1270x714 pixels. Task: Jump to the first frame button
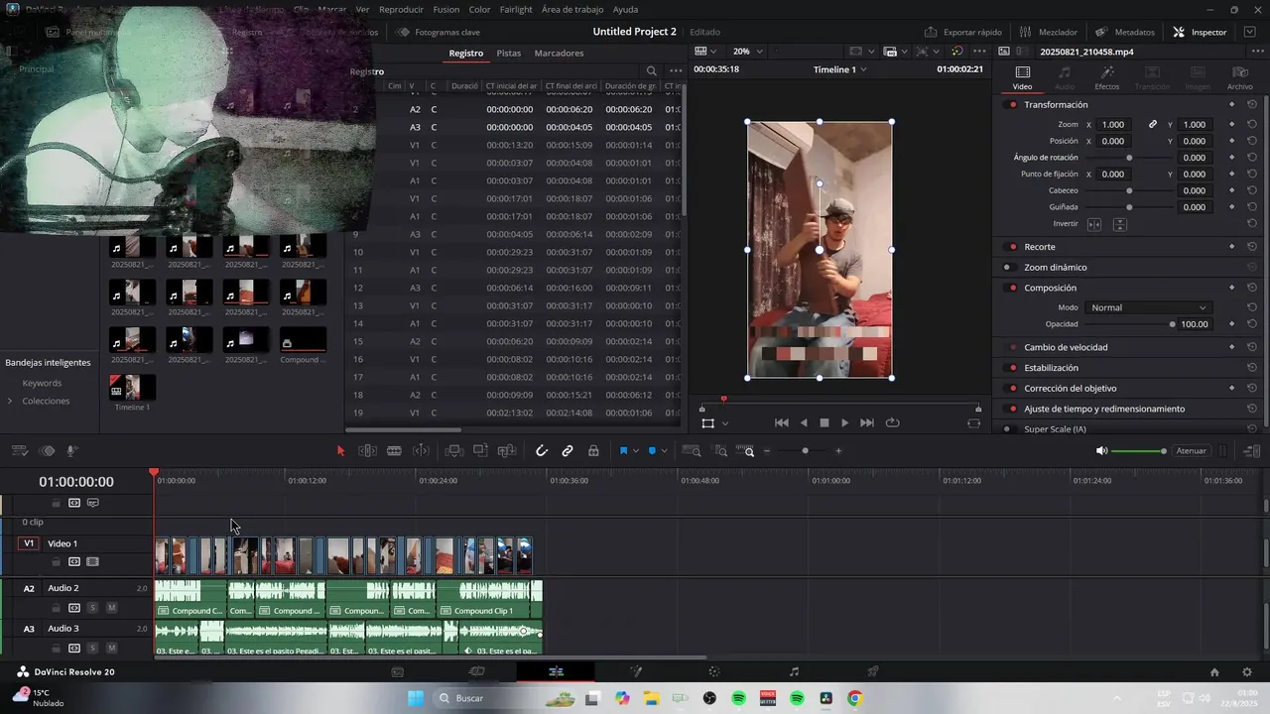[x=782, y=422]
